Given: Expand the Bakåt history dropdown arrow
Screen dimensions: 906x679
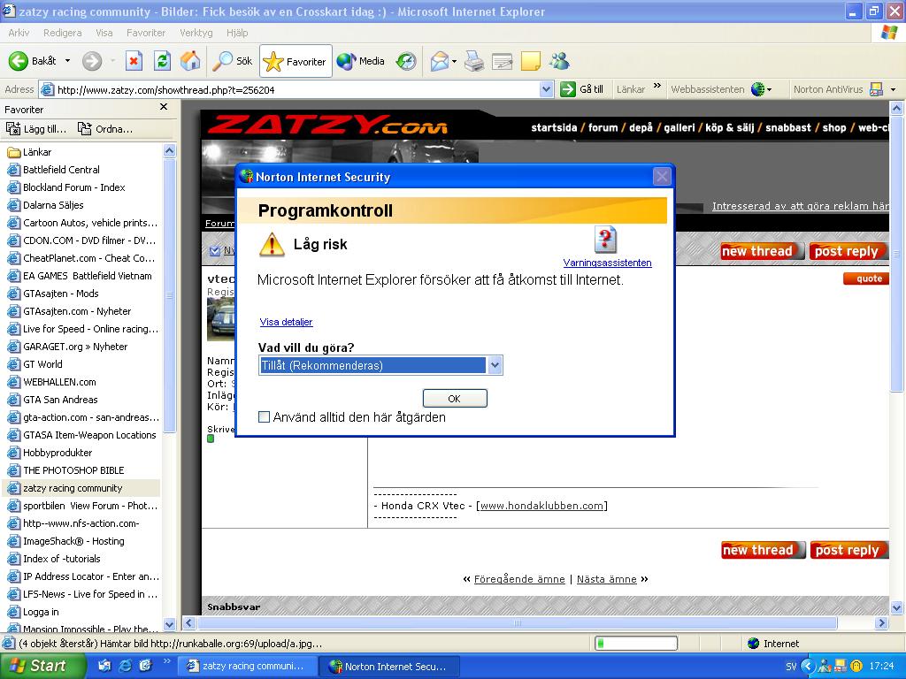Looking at the screenshot, I should [67, 61].
